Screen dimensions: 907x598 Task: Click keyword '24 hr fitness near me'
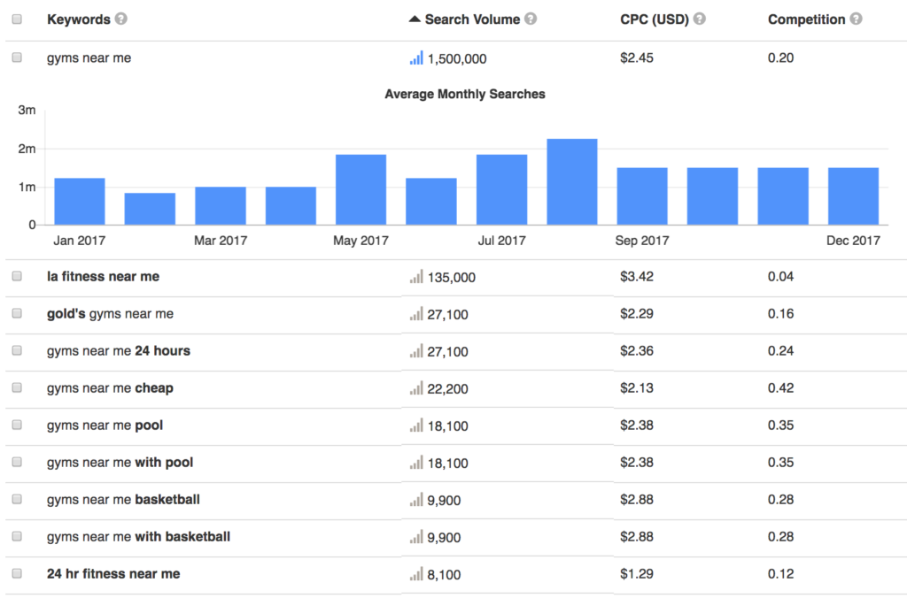tap(113, 574)
